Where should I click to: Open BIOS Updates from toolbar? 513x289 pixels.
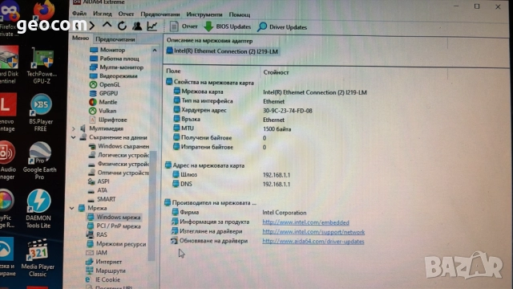[x=228, y=26]
